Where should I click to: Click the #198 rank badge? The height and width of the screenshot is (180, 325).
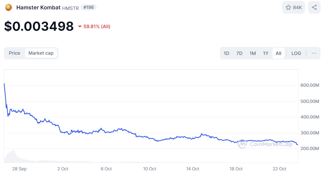pos(89,7)
